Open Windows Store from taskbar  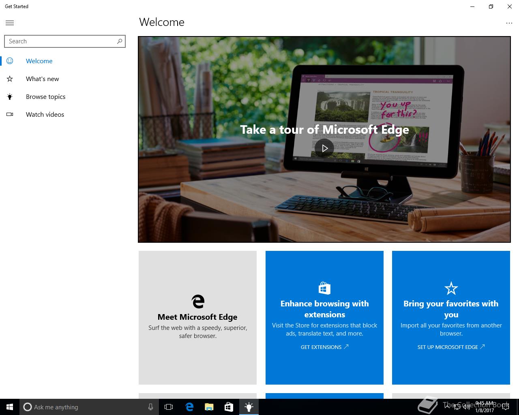click(x=229, y=407)
